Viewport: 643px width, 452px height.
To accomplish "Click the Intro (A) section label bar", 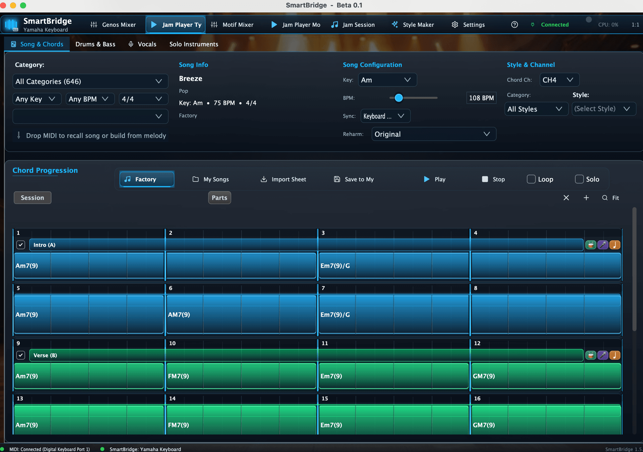I will tap(306, 245).
